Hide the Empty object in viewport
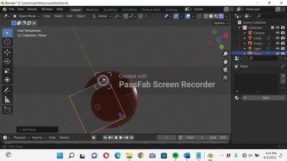The height and width of the screenshot is (161, 287). click(278, 43)
